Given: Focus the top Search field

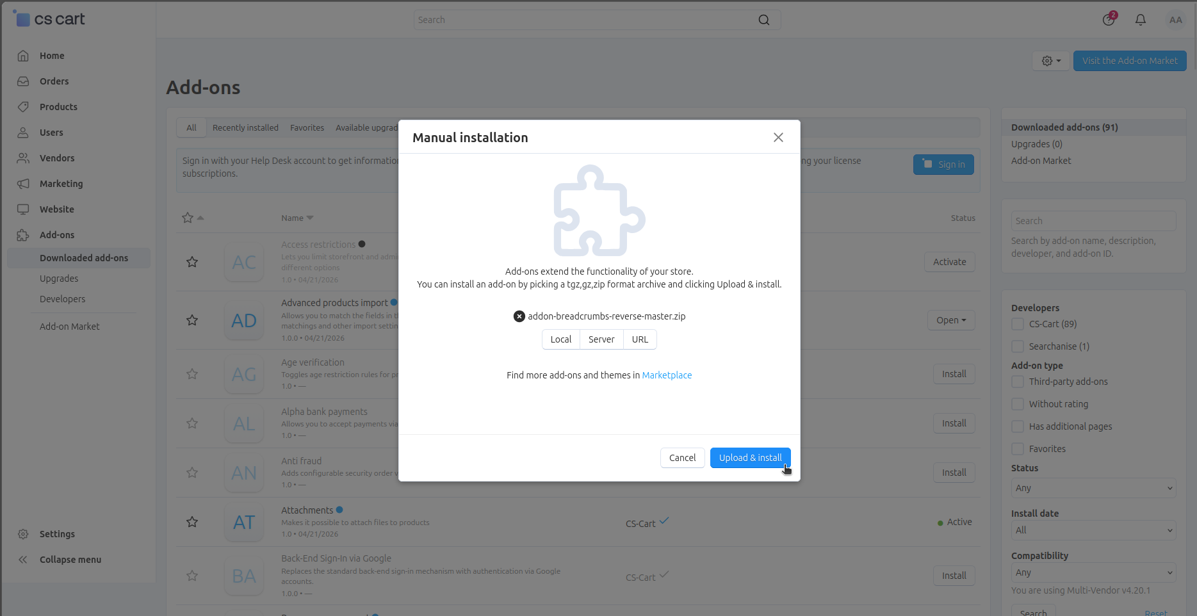Looking at the screenshot, I should point(597,20).
